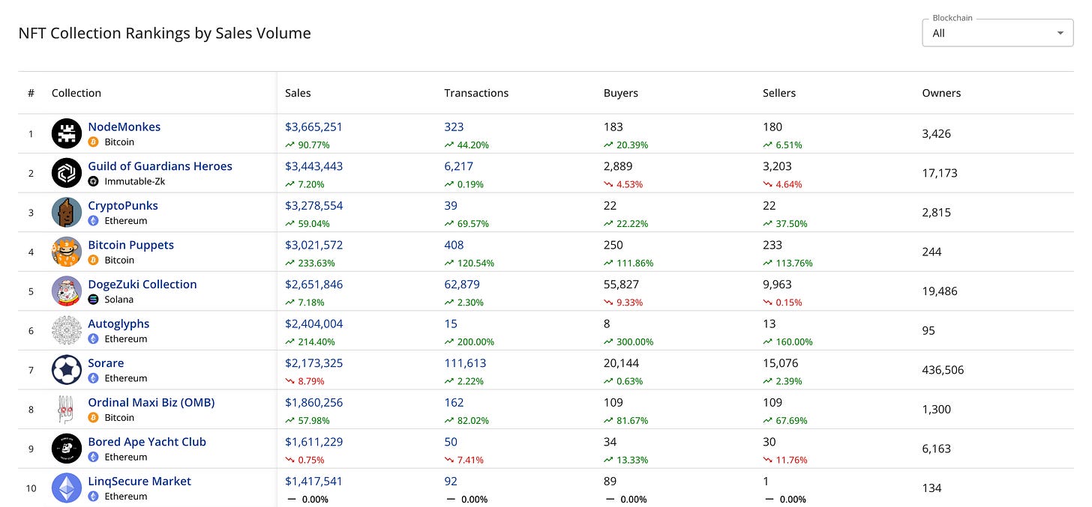Click Autoglyphs sales value $2,404,004
This screenshot has width=1092, height=507.
click(x=313, y=324)
